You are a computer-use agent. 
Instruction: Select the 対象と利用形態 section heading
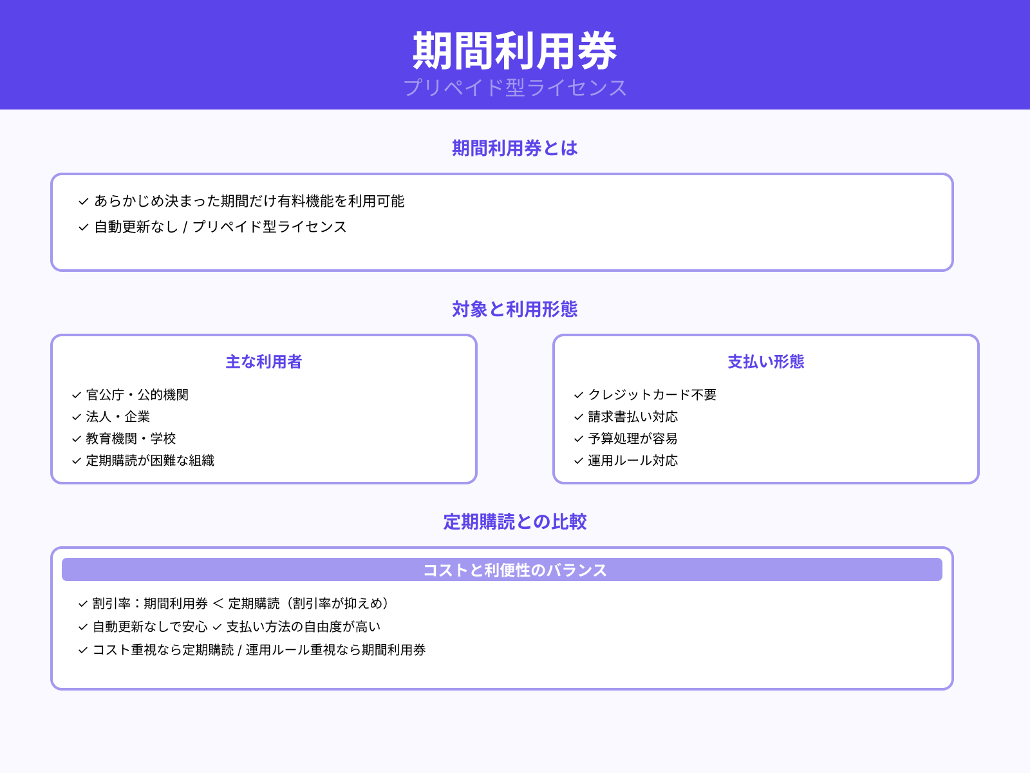[x=514, y=310]
